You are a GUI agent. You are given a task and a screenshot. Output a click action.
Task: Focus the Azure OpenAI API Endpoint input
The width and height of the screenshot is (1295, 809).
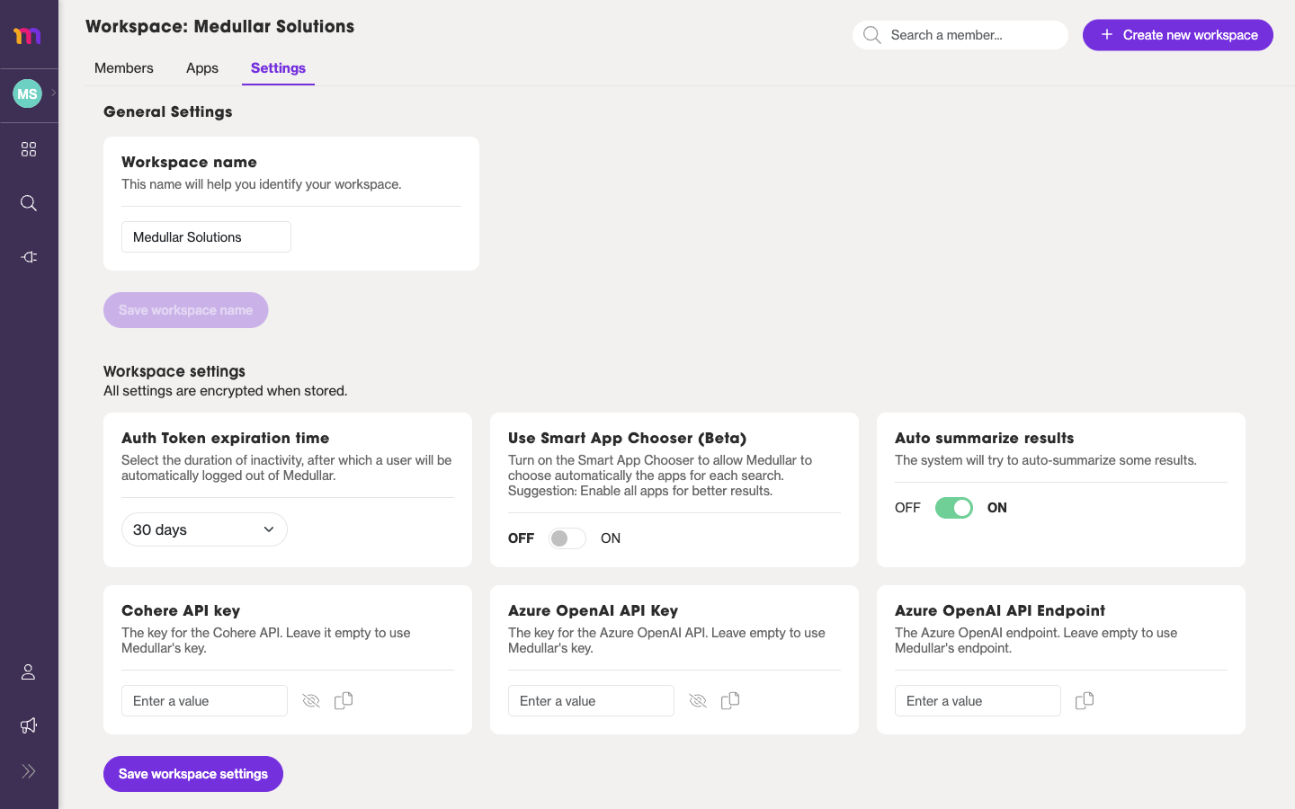(x=978, y=701)
